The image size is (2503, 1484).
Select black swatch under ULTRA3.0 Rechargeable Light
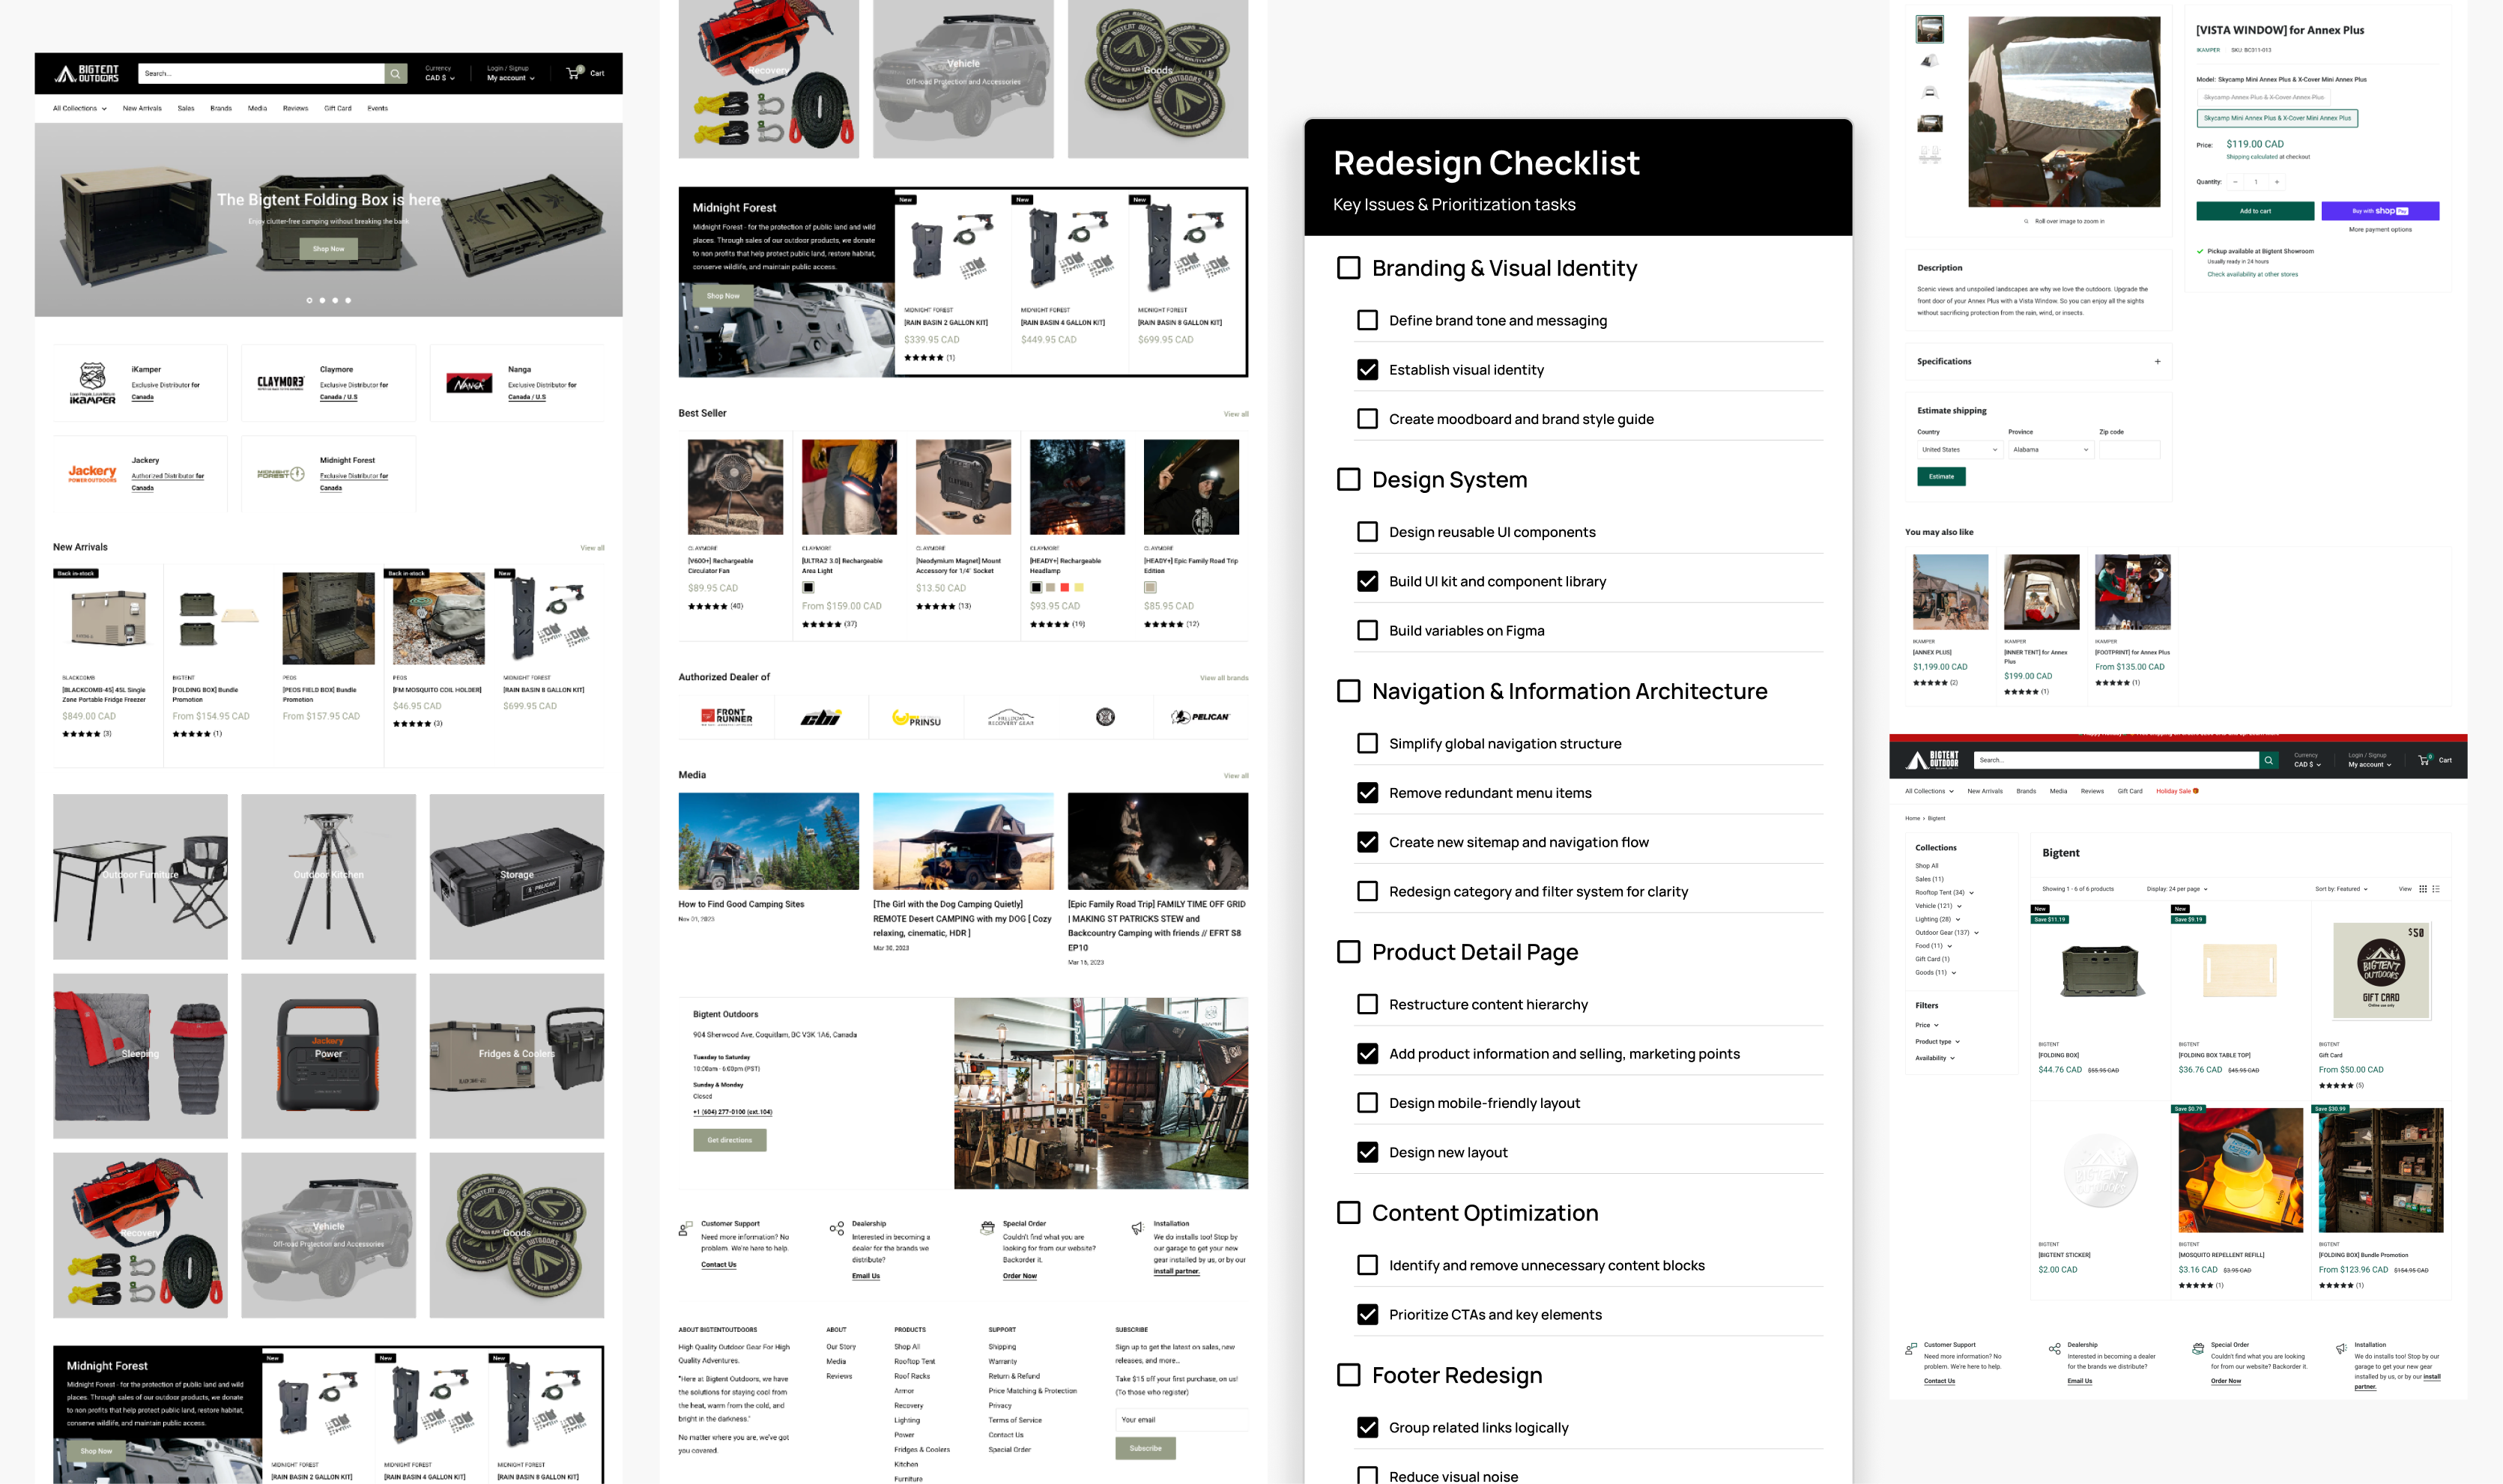(808, 588)
